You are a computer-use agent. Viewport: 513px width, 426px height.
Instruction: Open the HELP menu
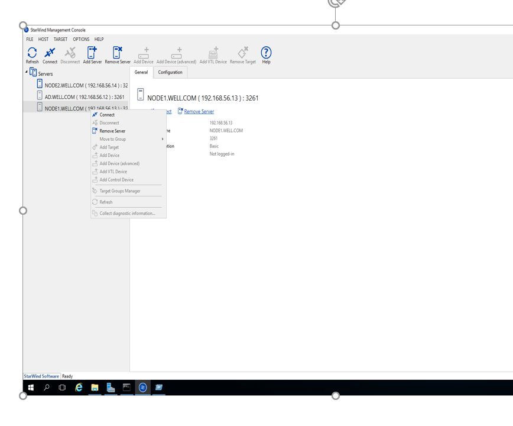99,39
